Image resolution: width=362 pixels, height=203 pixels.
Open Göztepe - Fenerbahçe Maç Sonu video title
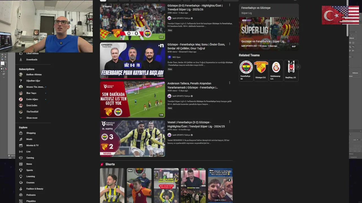[196, 46]
